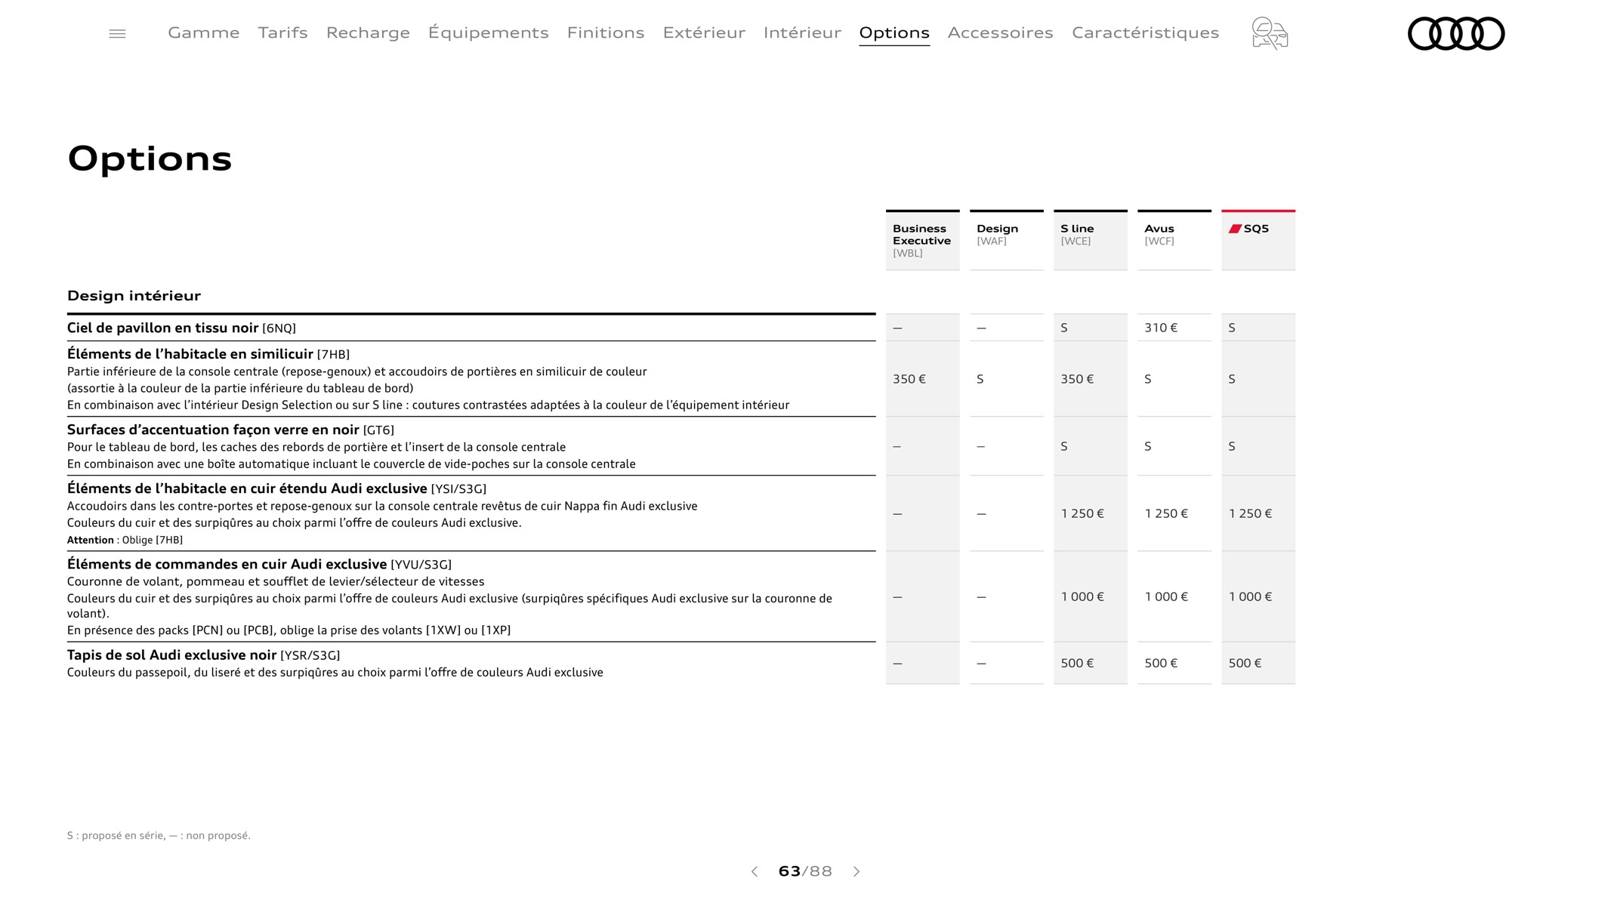Click 500 € in SQ5 column
1611x906 pixels.
click(x=1258, y=663)
